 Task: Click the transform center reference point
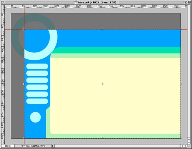(103, 84)
